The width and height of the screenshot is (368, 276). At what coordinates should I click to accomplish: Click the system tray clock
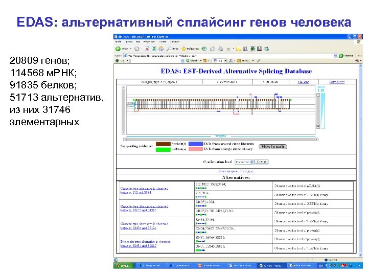point(357,265)
